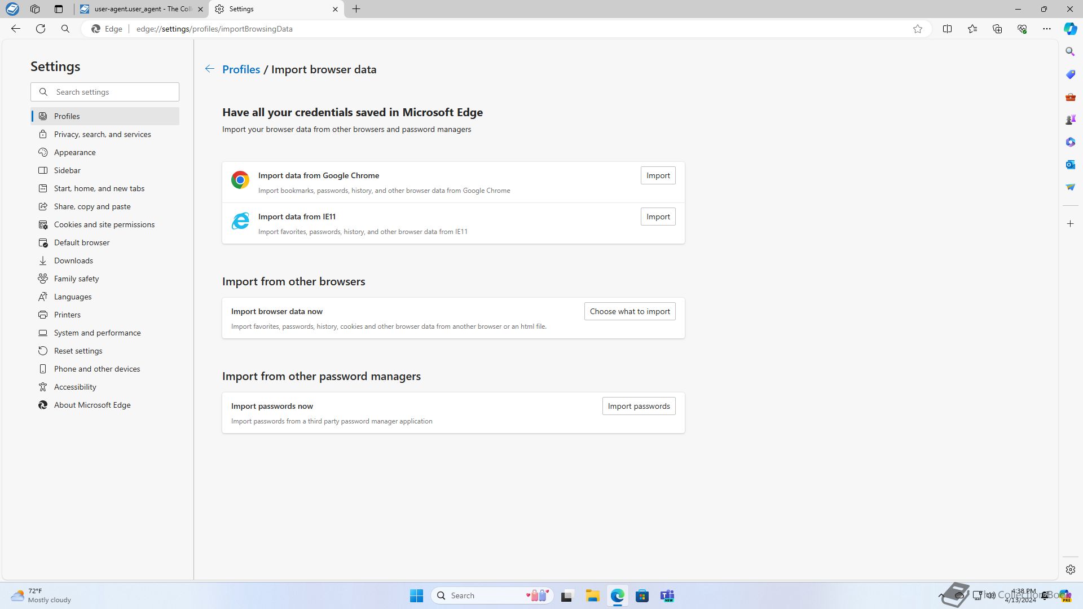This screenshot has height=609, width=1083.
Task: Switch to the user-agent.user_agent tab
Action: pyautogui.click(x=141, y=9)
